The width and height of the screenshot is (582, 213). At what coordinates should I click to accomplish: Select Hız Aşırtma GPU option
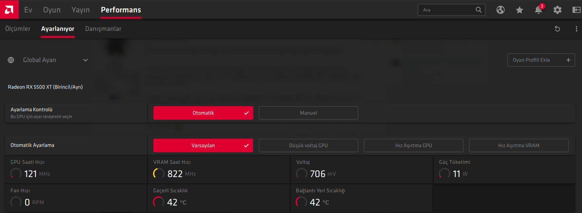pyautogui.click(x=414, y=146)
